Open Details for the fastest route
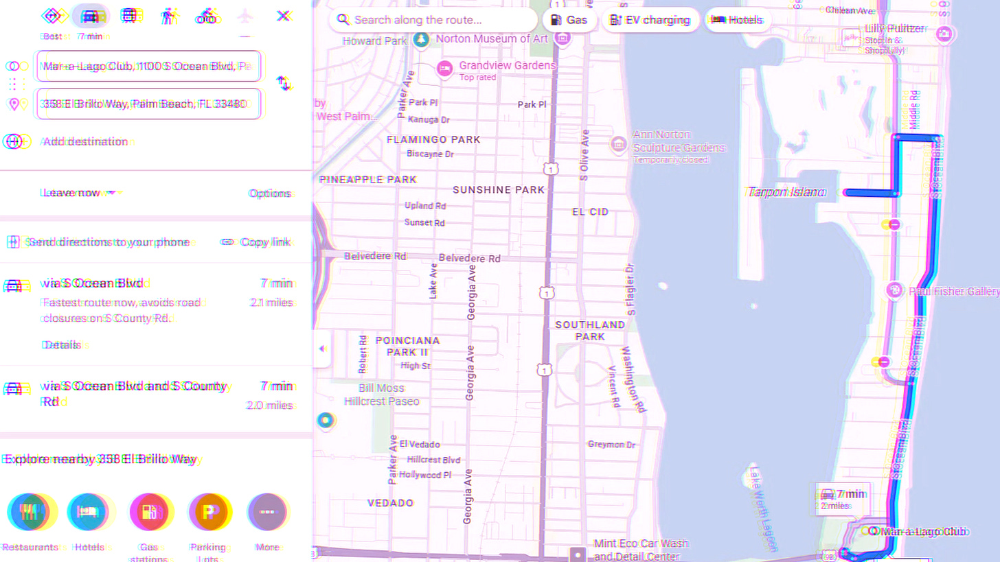 [x=62, y=344]
